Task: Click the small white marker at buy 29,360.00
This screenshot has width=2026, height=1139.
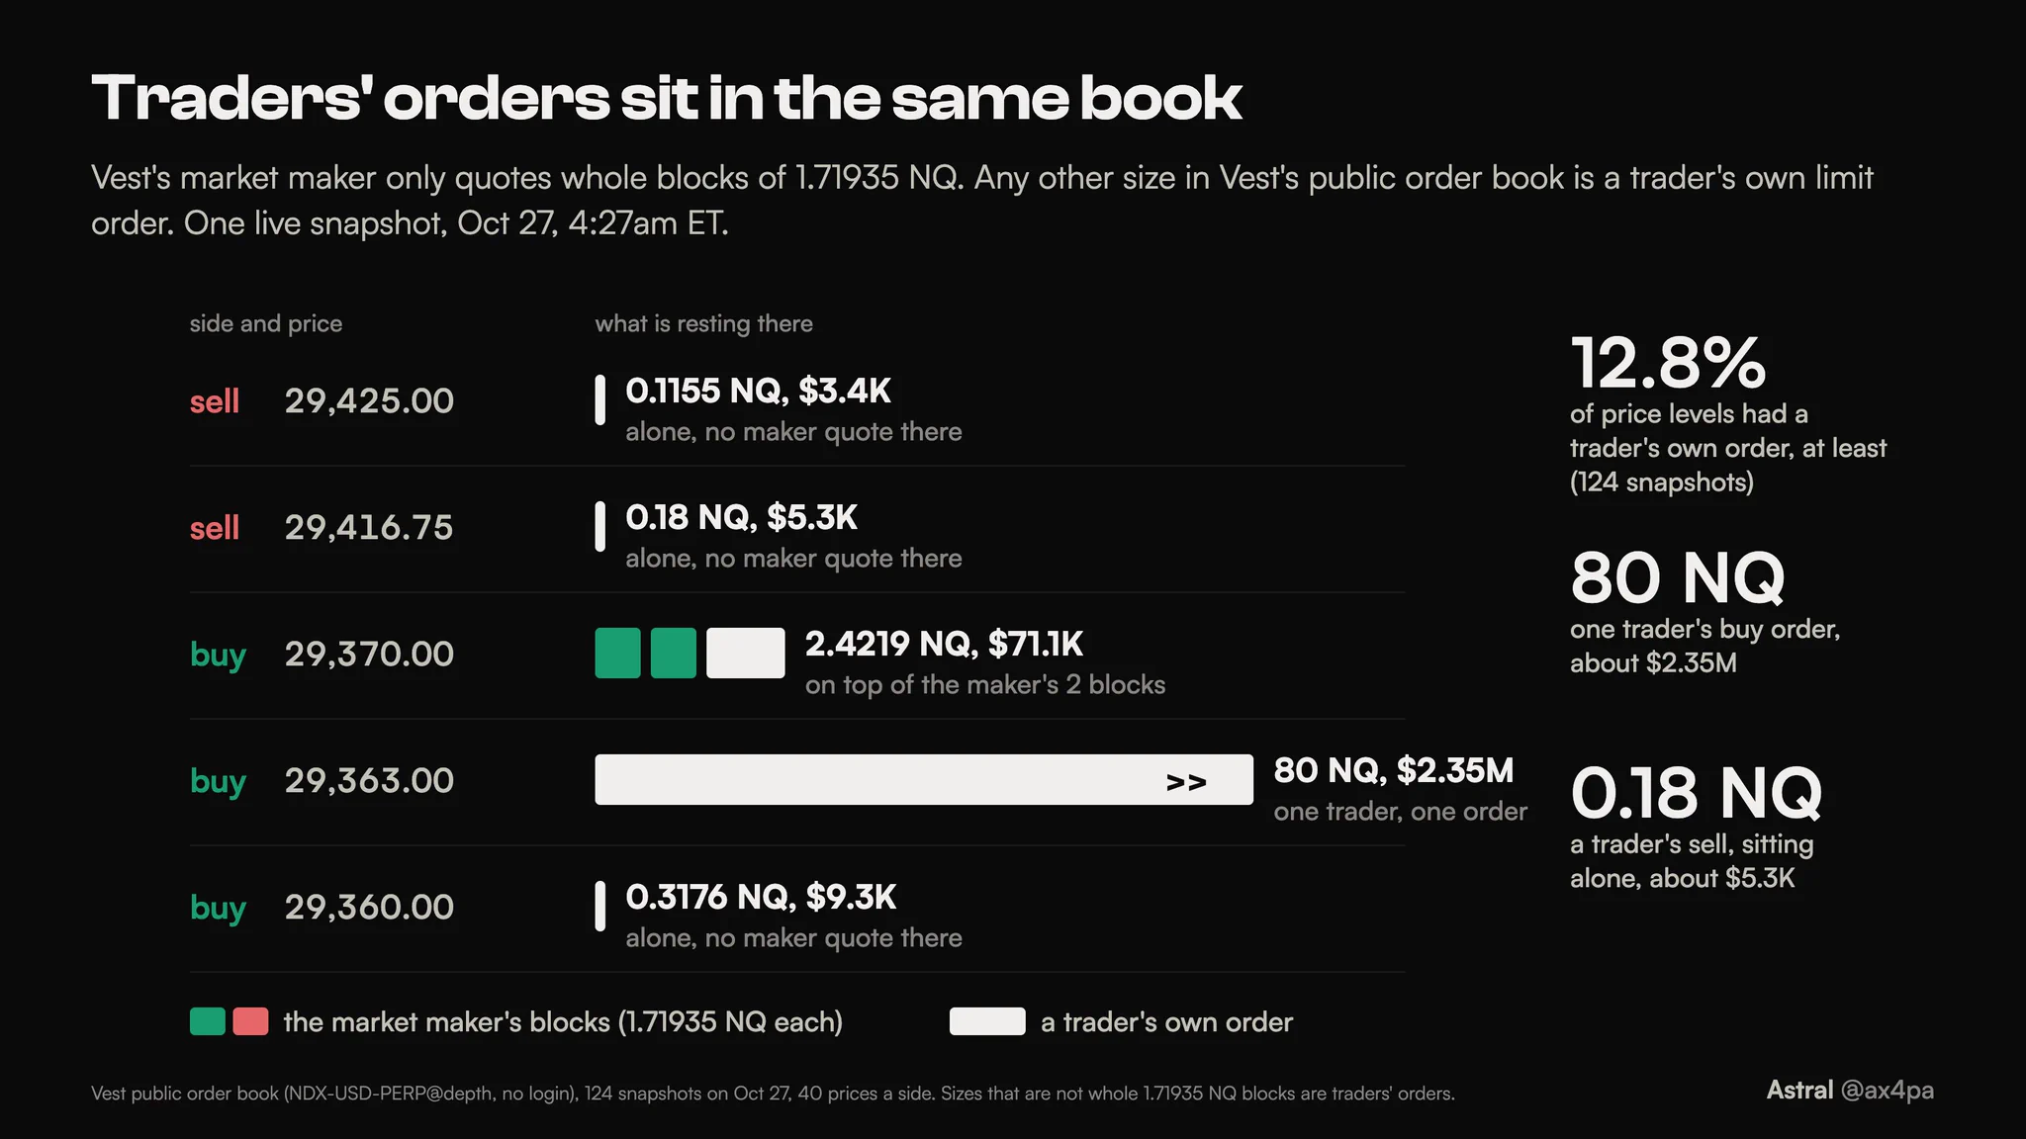Action: (x=599, y=907)
